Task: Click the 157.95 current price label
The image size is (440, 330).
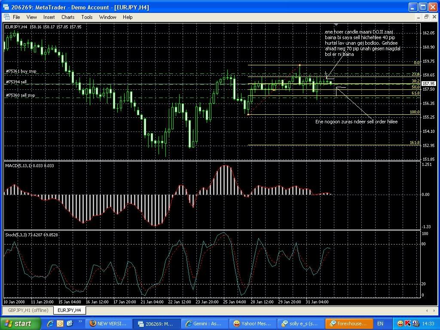Action: point(428,84)
